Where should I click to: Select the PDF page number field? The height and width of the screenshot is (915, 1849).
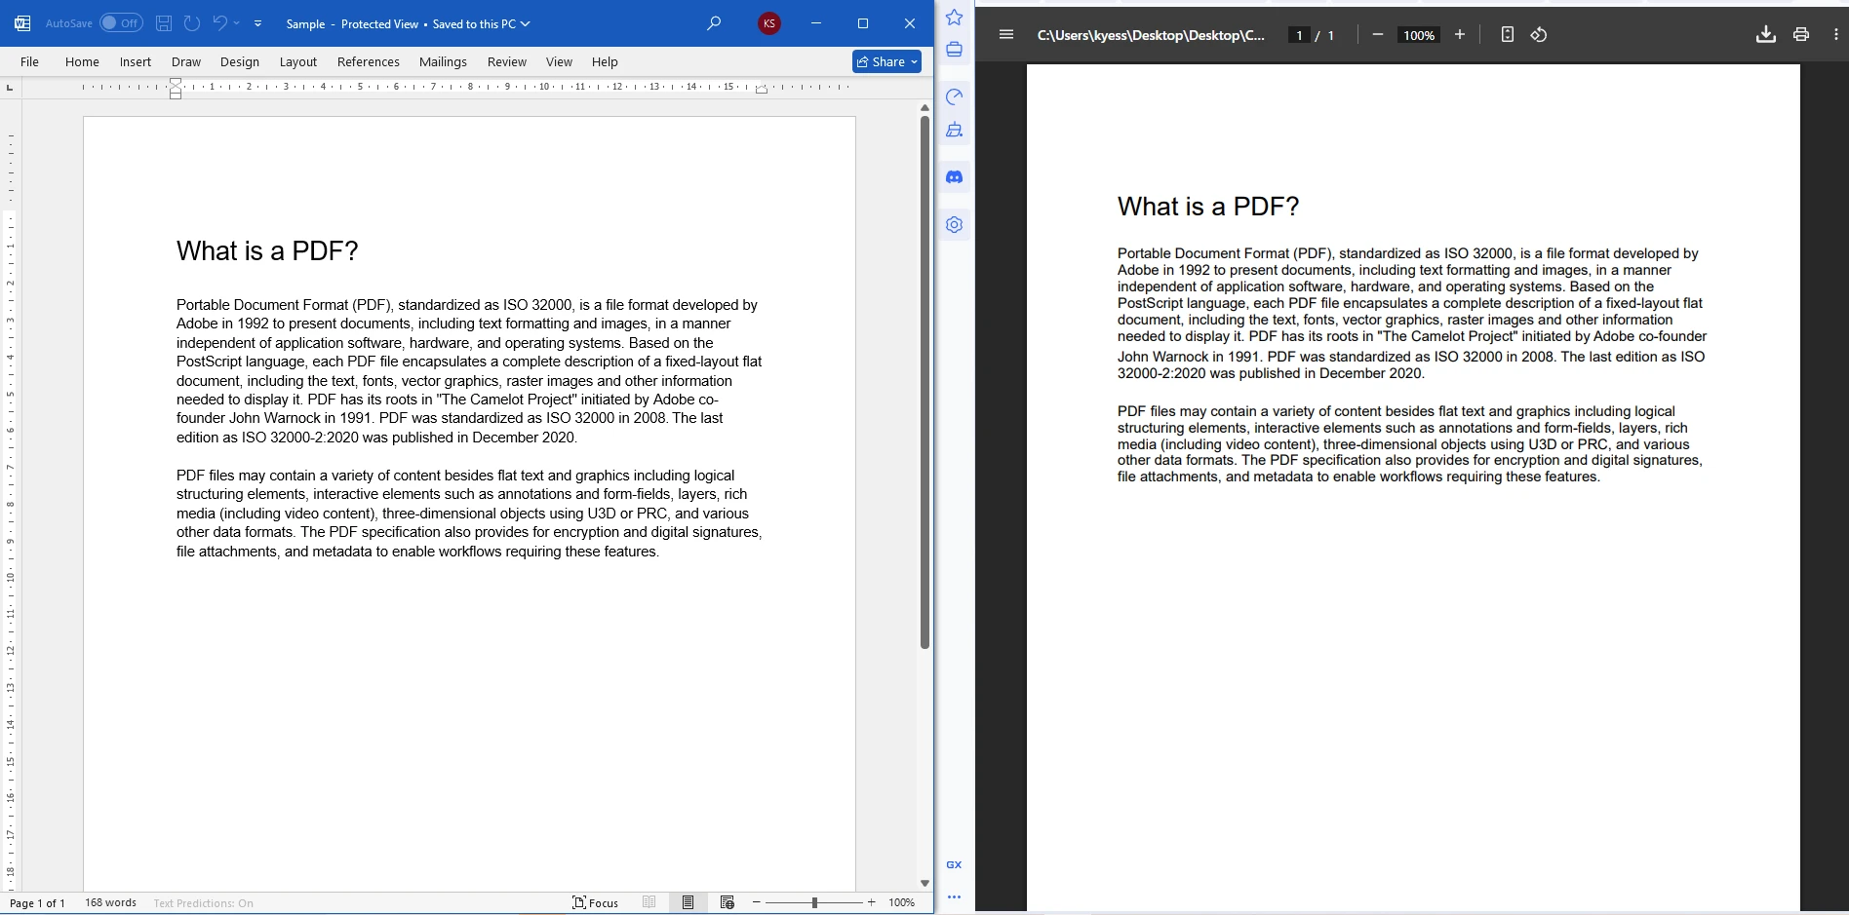[1300, 35]
